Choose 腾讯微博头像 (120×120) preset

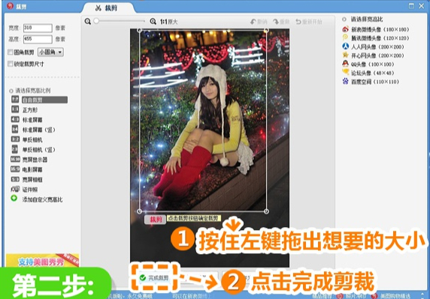click(375, 38)
